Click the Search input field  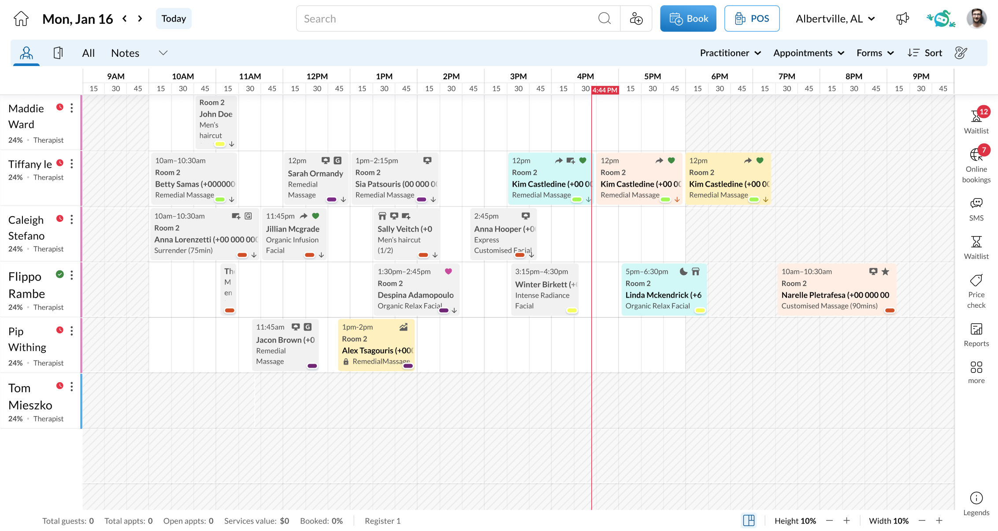[445, 18]
